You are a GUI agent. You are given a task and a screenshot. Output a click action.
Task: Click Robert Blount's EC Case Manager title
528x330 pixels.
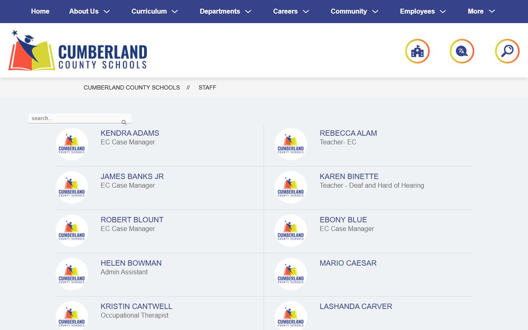128,229
